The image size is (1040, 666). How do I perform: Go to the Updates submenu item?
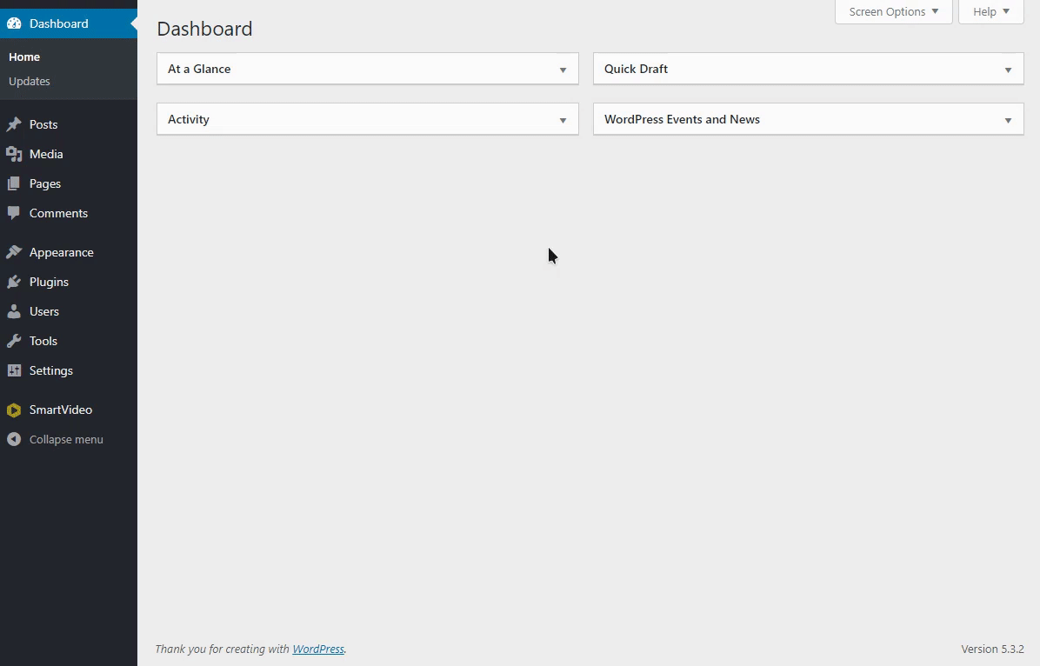pos(30,81)
